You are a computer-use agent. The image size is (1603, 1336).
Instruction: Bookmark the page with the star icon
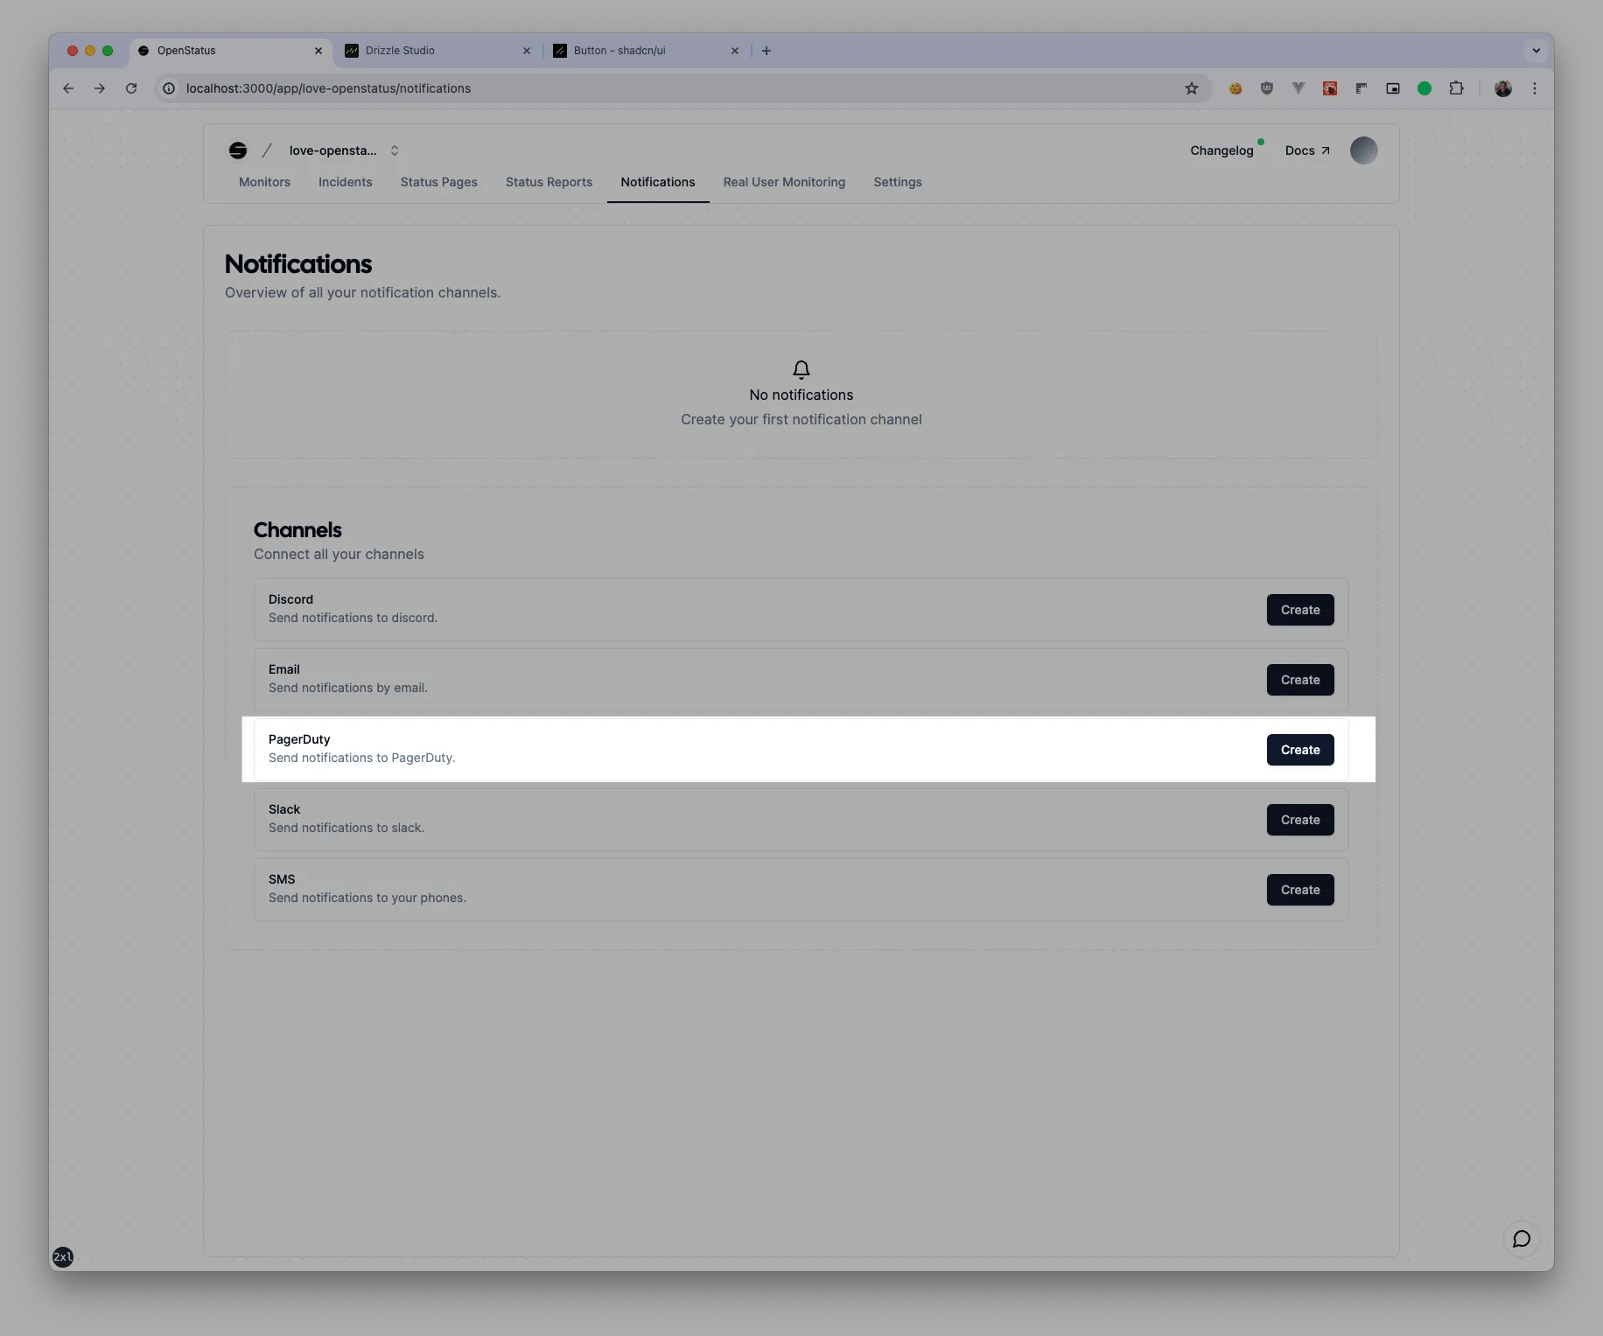click(x=1191, y=88)
